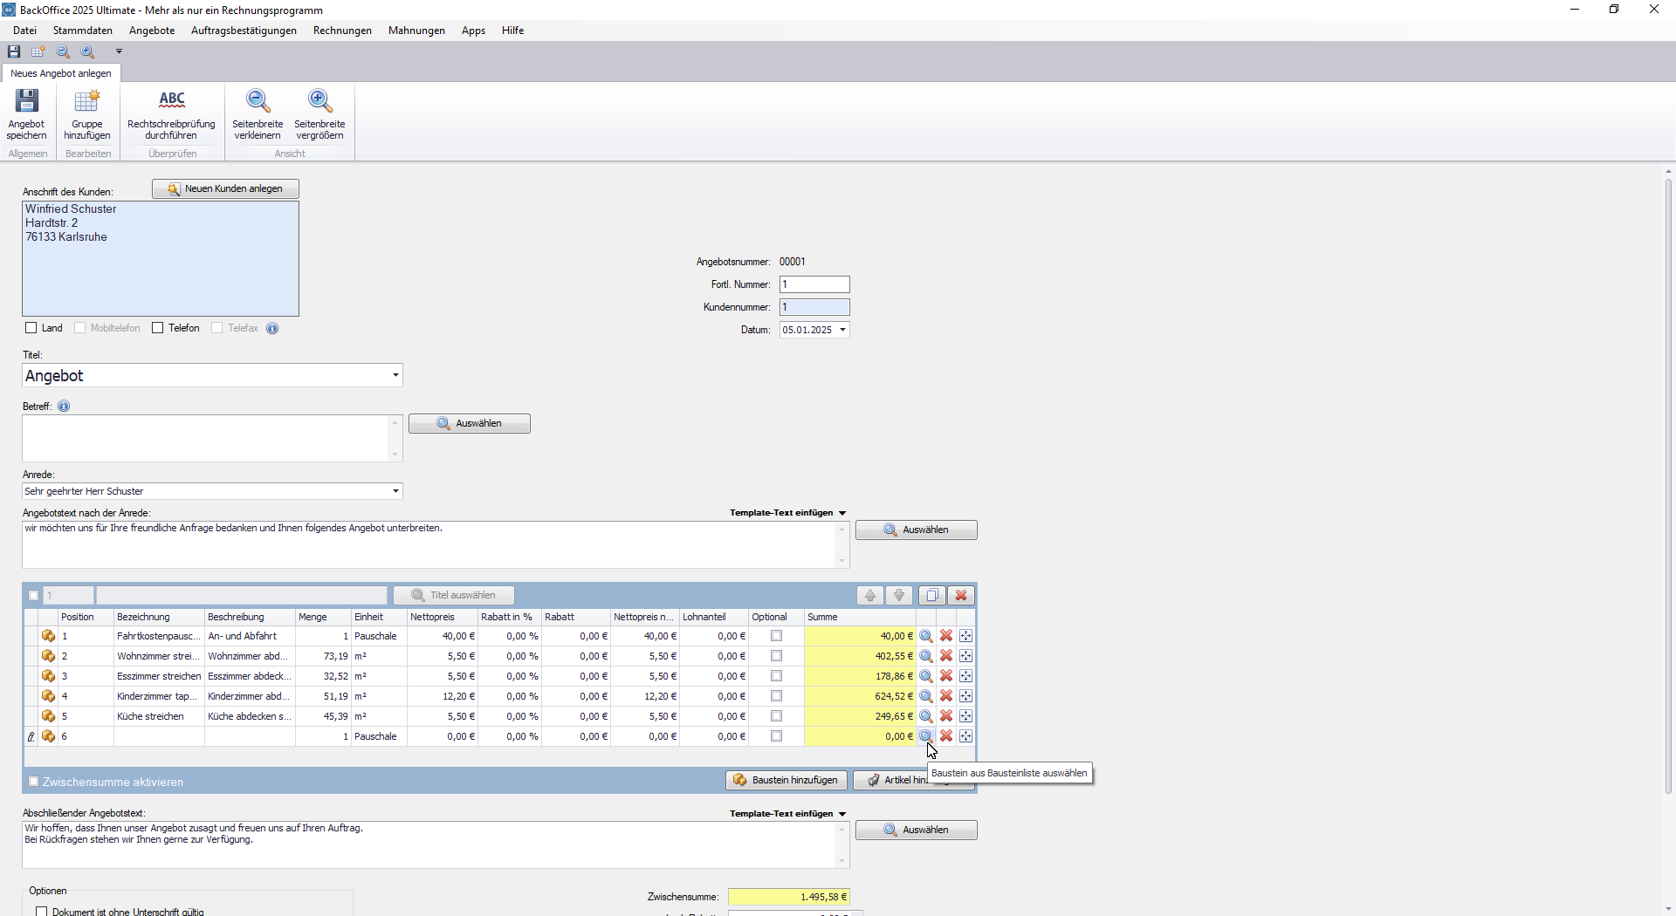Click Baustein hinzufügen

(x=786, y=780)
